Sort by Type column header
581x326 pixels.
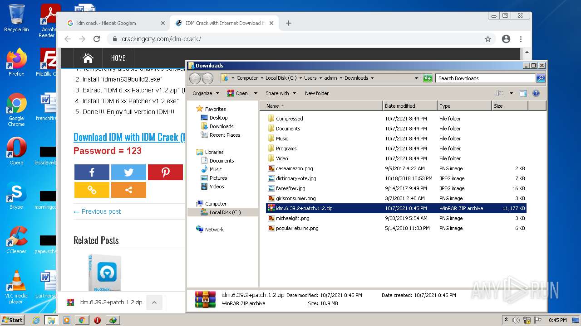click(465, 106)
